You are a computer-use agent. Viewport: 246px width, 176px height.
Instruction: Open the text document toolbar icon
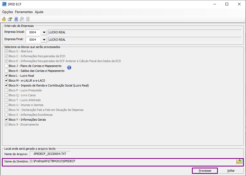tap(16, 19)
